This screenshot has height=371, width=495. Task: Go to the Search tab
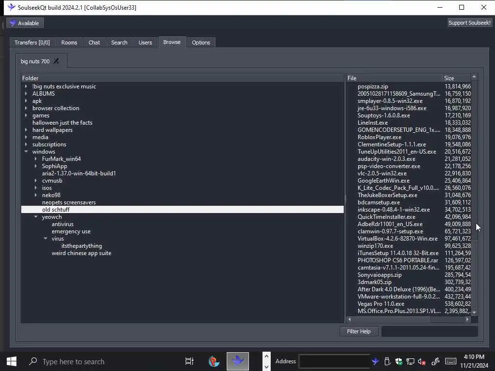(119, 43)
